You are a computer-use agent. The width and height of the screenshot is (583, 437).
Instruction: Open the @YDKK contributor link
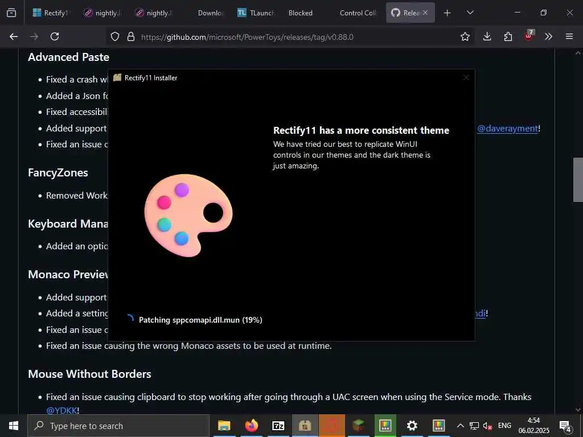coord(61,410)
